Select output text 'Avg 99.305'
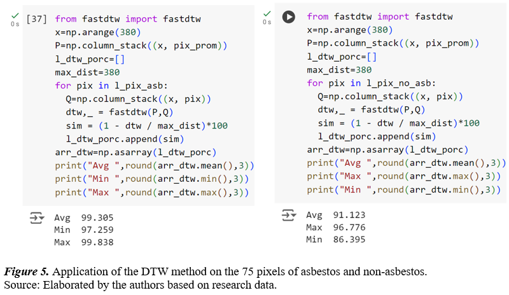509x295 pixels. pyautogui.click(x=84, y=217)
